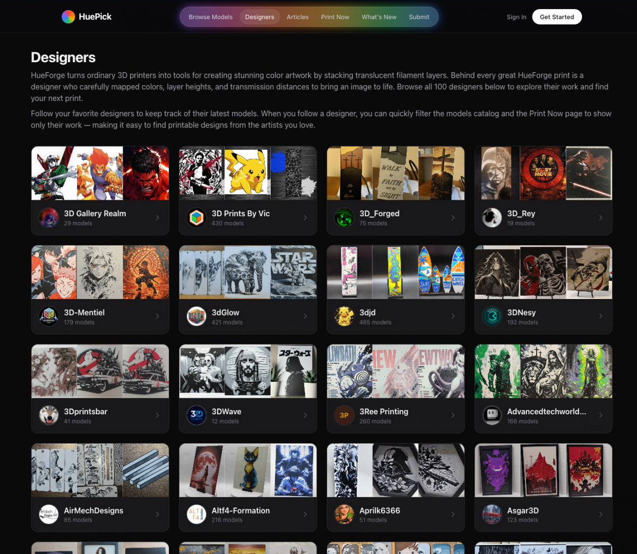Viewport: 637px width, 554px height.
Task: Click the Designers page heading
Action: (x=63, y=57)
